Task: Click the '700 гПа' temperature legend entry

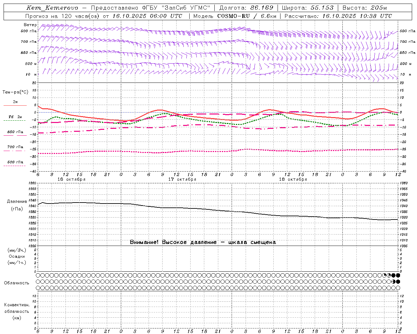Action: click(15, 147)
